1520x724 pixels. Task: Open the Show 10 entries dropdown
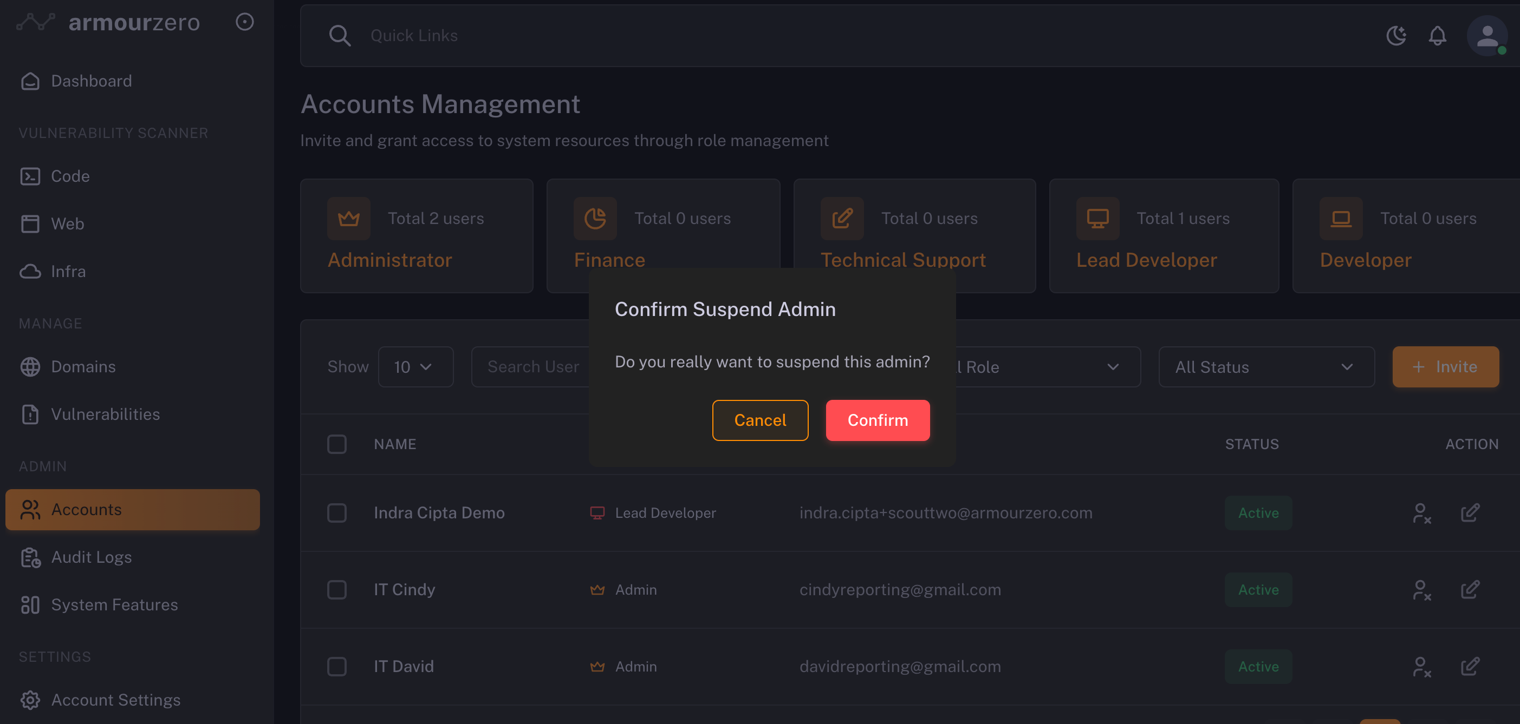(415, 367)
